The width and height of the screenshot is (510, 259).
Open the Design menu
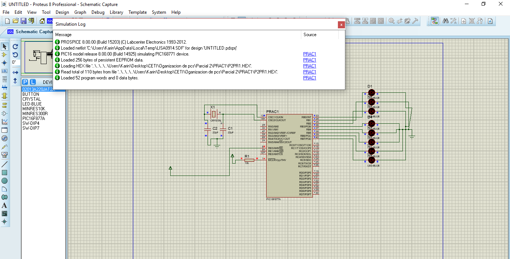pos(62,12)
